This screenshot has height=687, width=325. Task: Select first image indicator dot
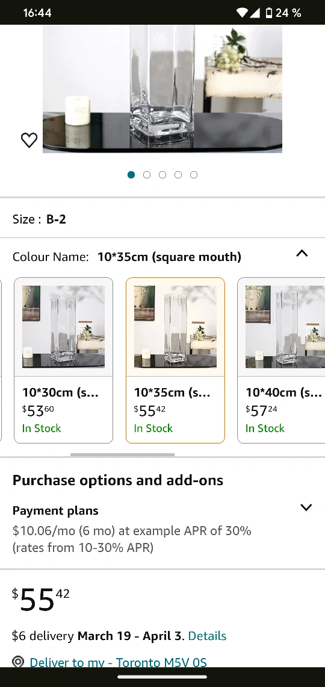(131, 175)
